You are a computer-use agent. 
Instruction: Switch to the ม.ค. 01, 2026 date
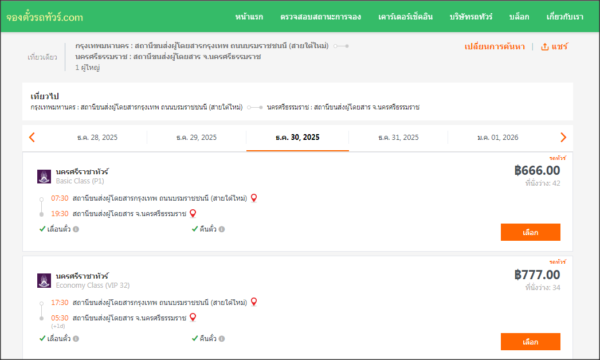tap(497, 138)
